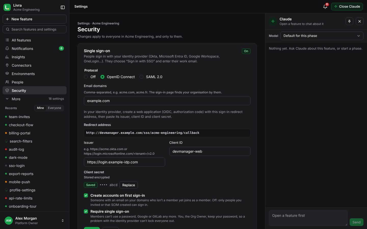Screen dimensions: 367x229
Task: Click Send button in Claude chat
Action: coord(356,222)
